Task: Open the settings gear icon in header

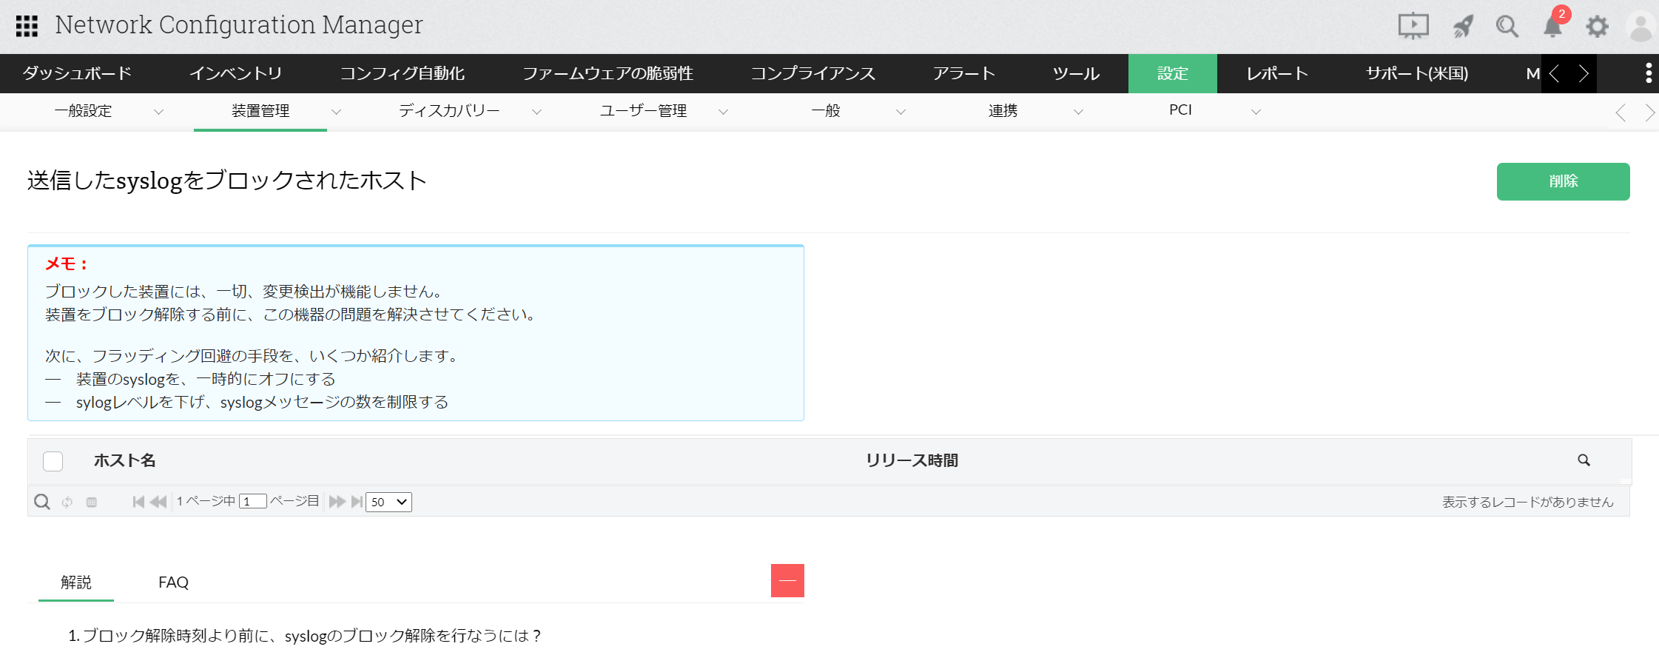Action: 1598,27
